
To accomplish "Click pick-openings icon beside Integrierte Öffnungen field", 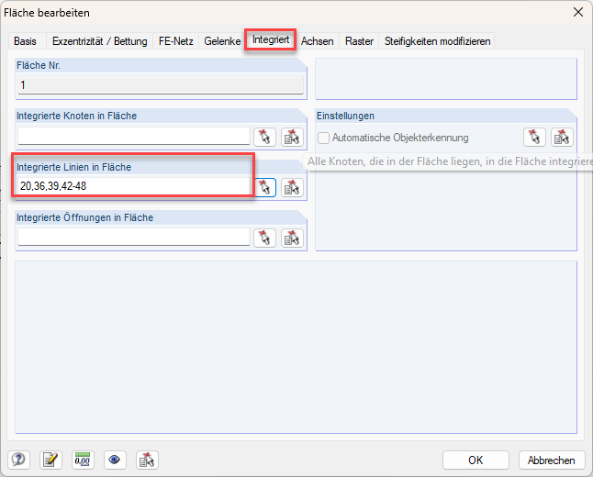I will pyautogui.click(x=264, y=238).
